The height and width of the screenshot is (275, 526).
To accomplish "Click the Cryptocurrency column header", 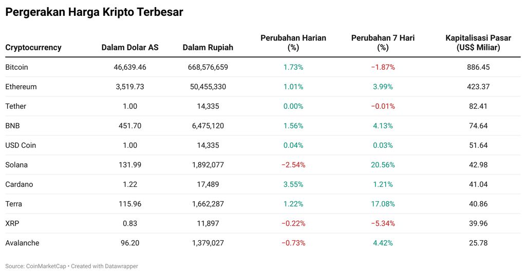I will tap(33, 47).
